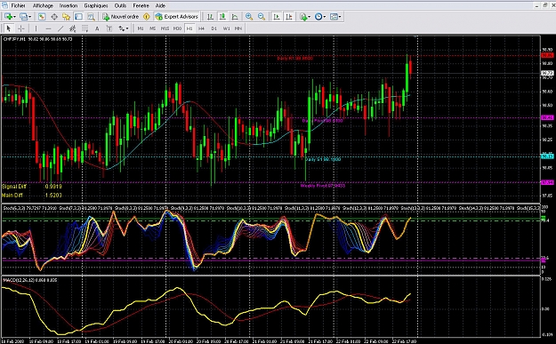
Task: Select the text label A tool
Action: tap(97, 28)
